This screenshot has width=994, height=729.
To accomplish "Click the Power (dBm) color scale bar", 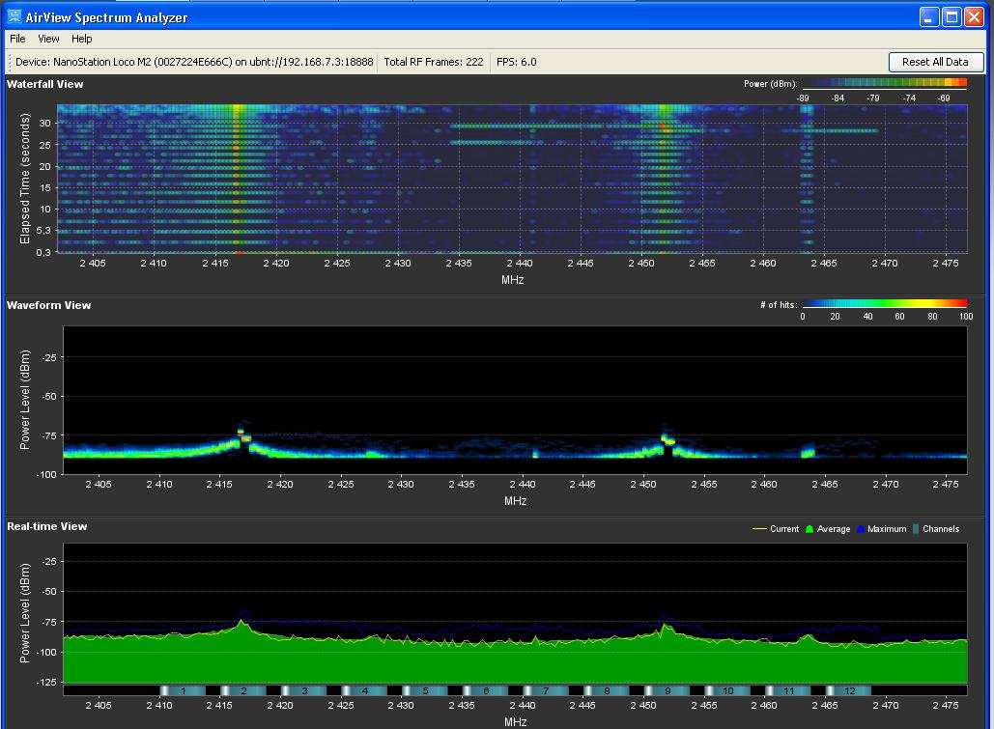I will click(x=884, y=84).
